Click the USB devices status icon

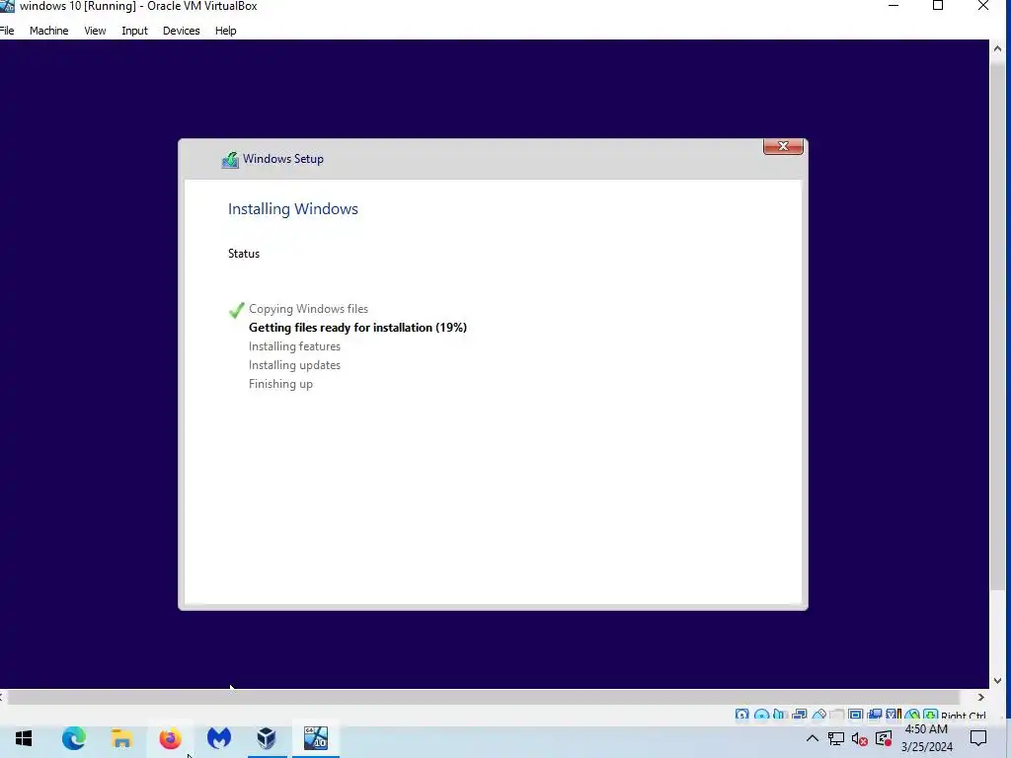pyautogui.click(x=818, y=715)
